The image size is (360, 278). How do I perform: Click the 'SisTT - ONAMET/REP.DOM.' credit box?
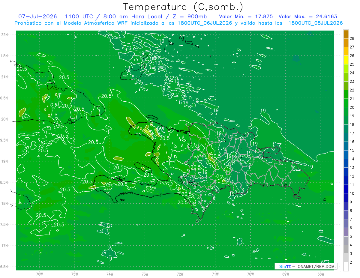point(306,266)
